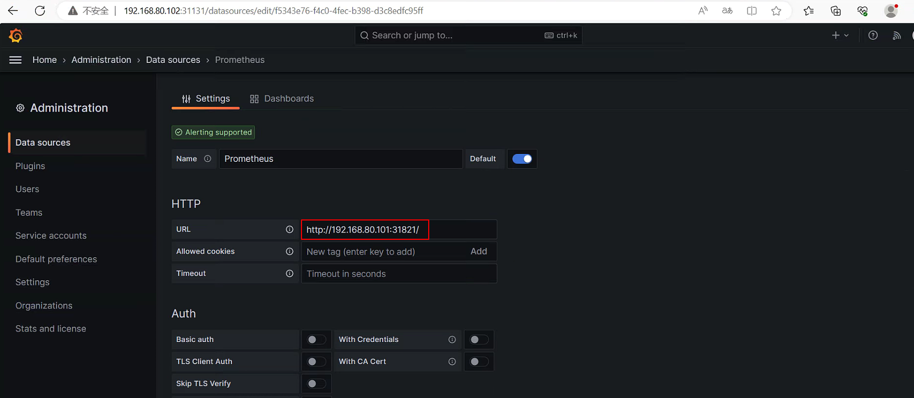Open Users in sidebar
The image size is (914, 398).
coord(27,189)
